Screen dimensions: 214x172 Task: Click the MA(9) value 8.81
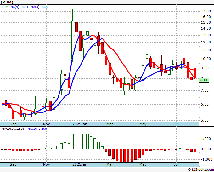coord(25,7)
